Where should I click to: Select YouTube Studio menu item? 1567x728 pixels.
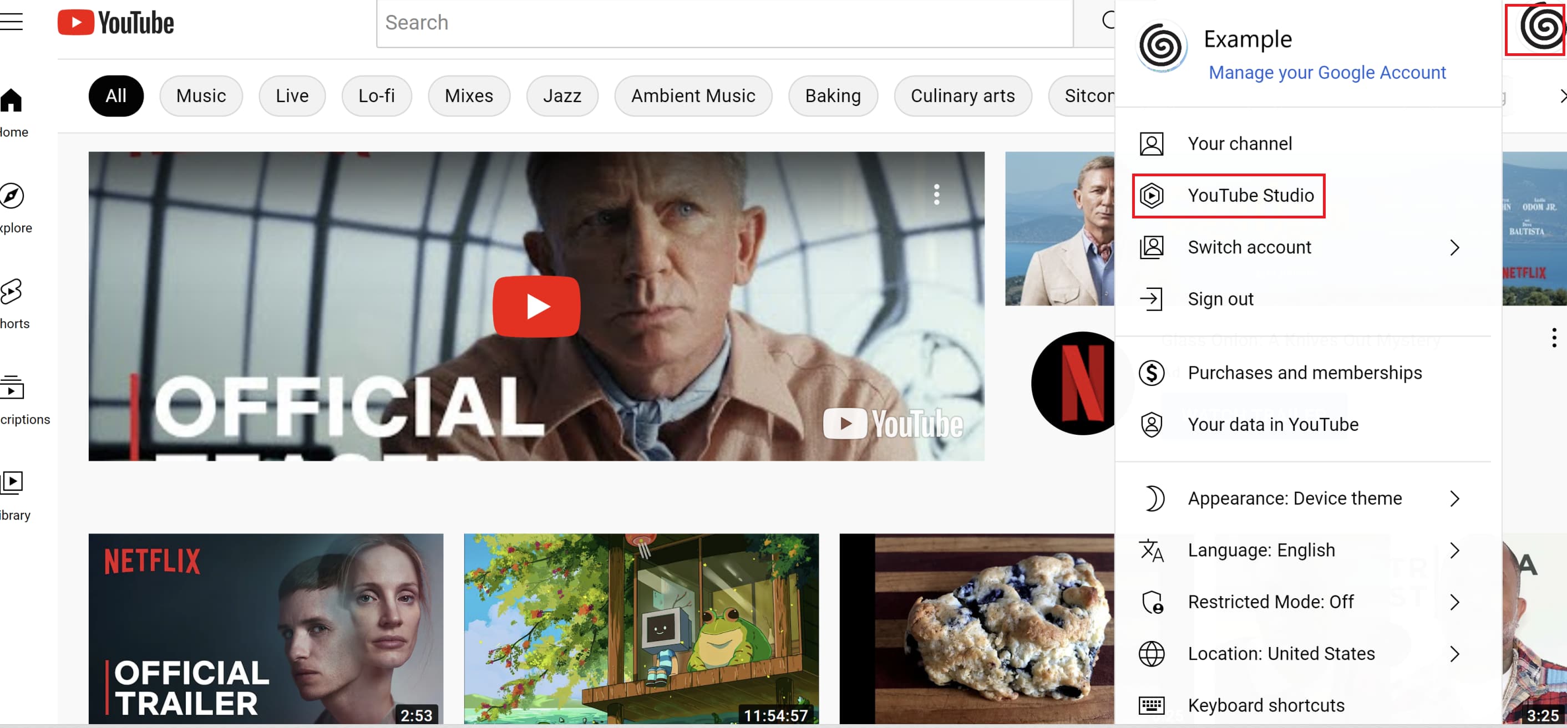click(1250, 196)
